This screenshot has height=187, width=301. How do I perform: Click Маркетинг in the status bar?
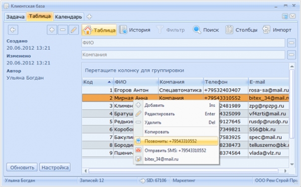click(184, 180)
